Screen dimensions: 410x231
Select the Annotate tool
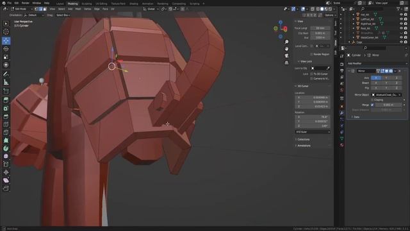[6, 74]
